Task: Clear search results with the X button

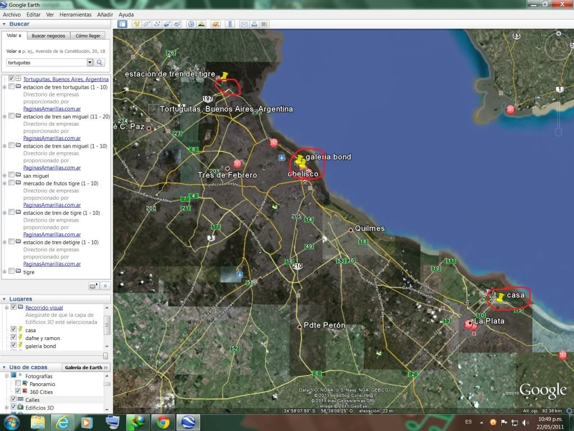Action: 105,286
